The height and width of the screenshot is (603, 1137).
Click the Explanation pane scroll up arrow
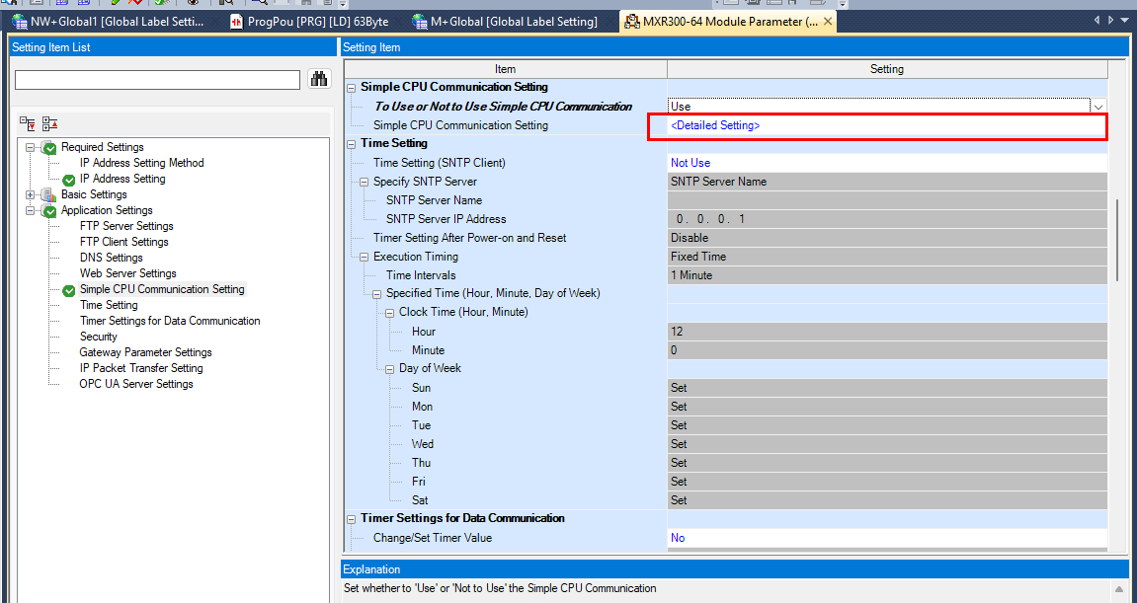(1117, 588)
